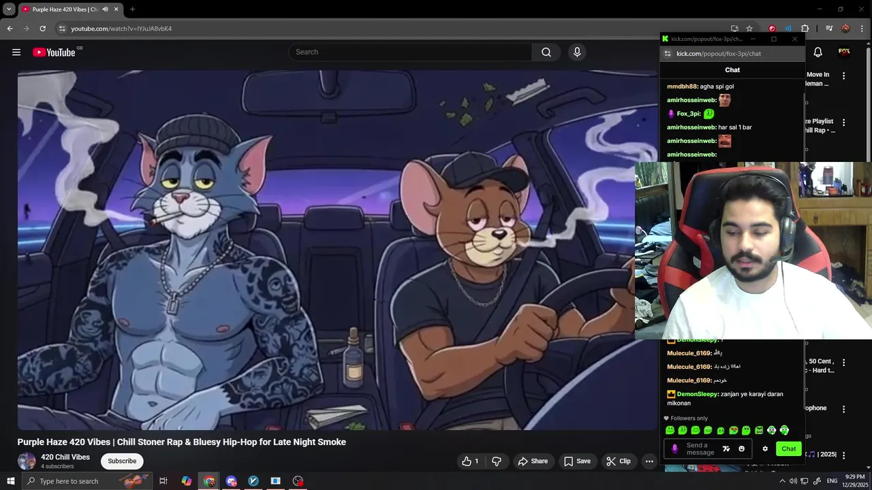This screenshot has width=872, height=490.
Task: Open the Kick chat settings gear
Action: click(765, 449)
